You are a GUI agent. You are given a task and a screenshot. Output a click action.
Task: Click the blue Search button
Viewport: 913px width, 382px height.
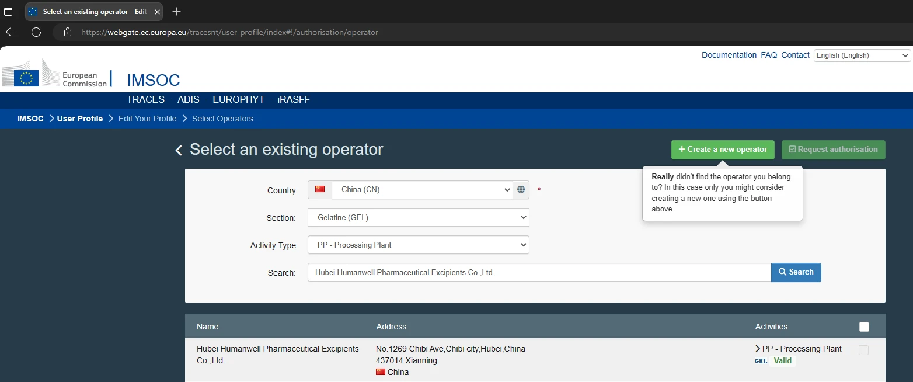tap(796, 272)
